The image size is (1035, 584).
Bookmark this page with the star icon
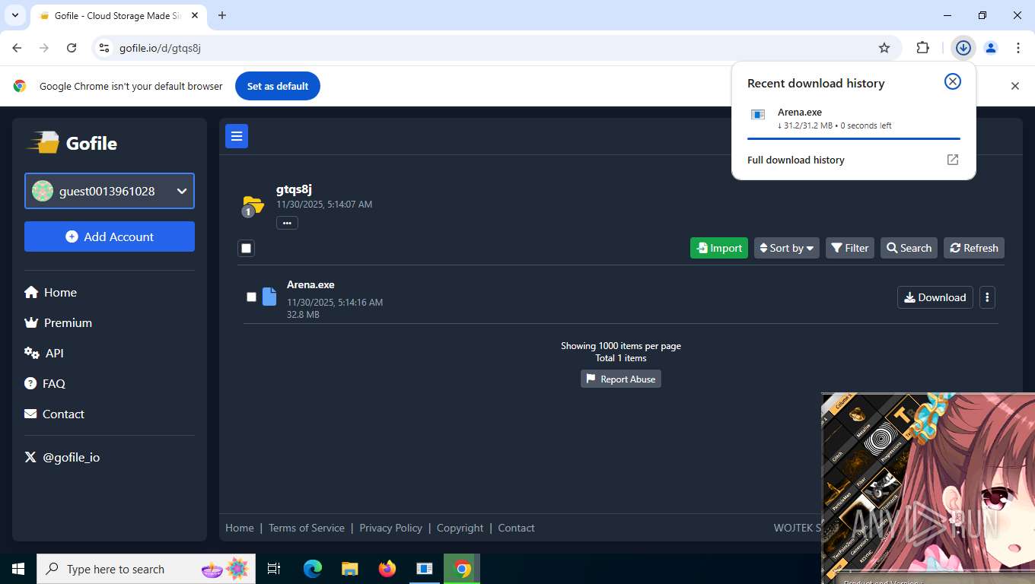[x=884, y=48]
